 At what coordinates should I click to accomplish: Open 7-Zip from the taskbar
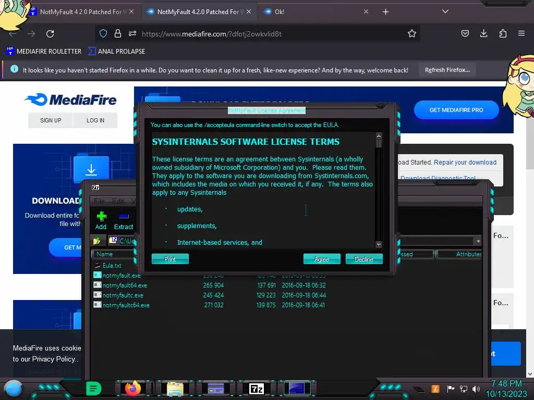[x=257, y=389]
